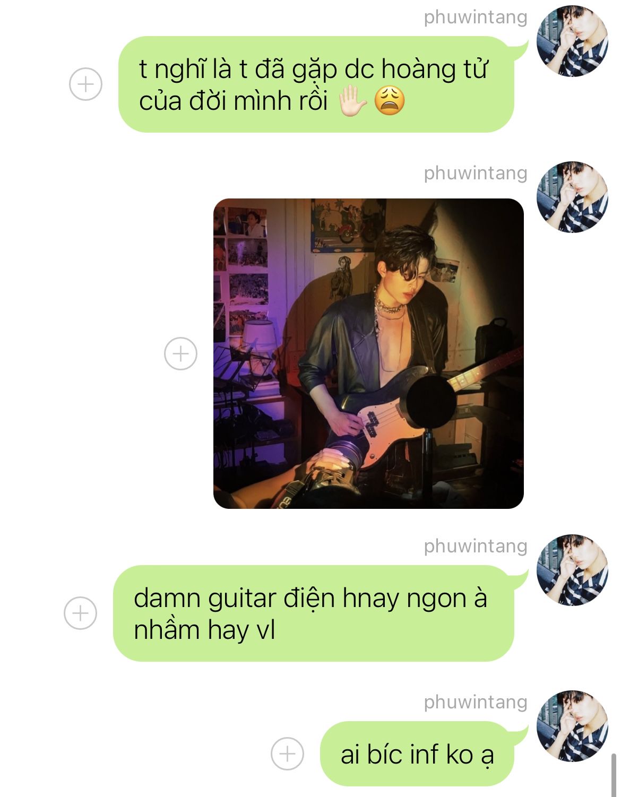This screenshot has width=621, height=797.
Task: Click phuwintang username above first message
Action: 476,17
